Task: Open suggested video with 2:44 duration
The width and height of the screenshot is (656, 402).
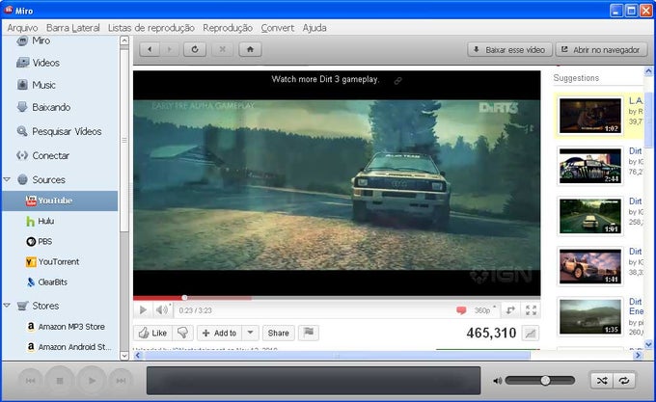Action: 589,166
